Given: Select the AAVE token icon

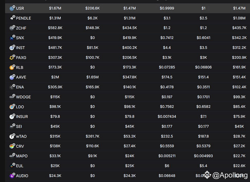Looking at the screenshot, I should tap(12, 77).
